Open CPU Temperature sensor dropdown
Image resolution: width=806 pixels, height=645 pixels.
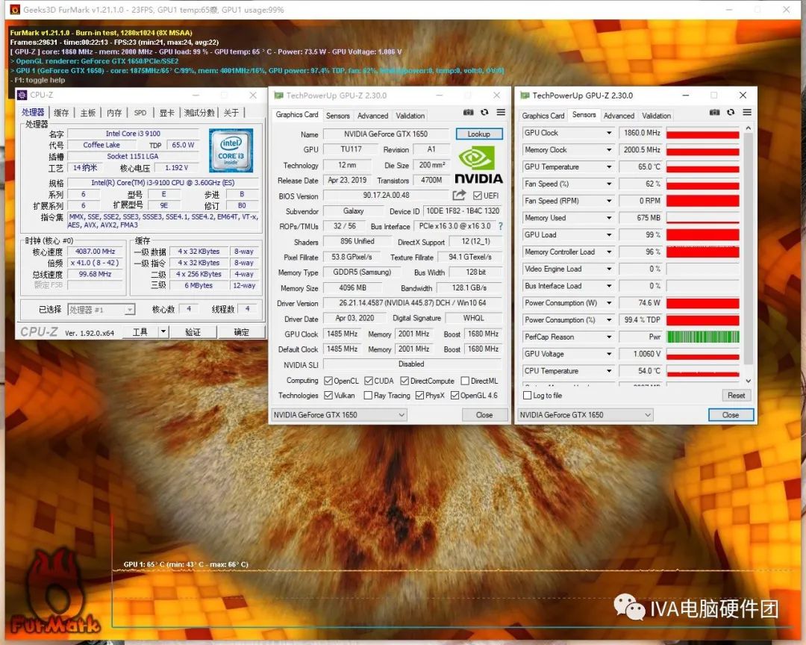(609, 371)
